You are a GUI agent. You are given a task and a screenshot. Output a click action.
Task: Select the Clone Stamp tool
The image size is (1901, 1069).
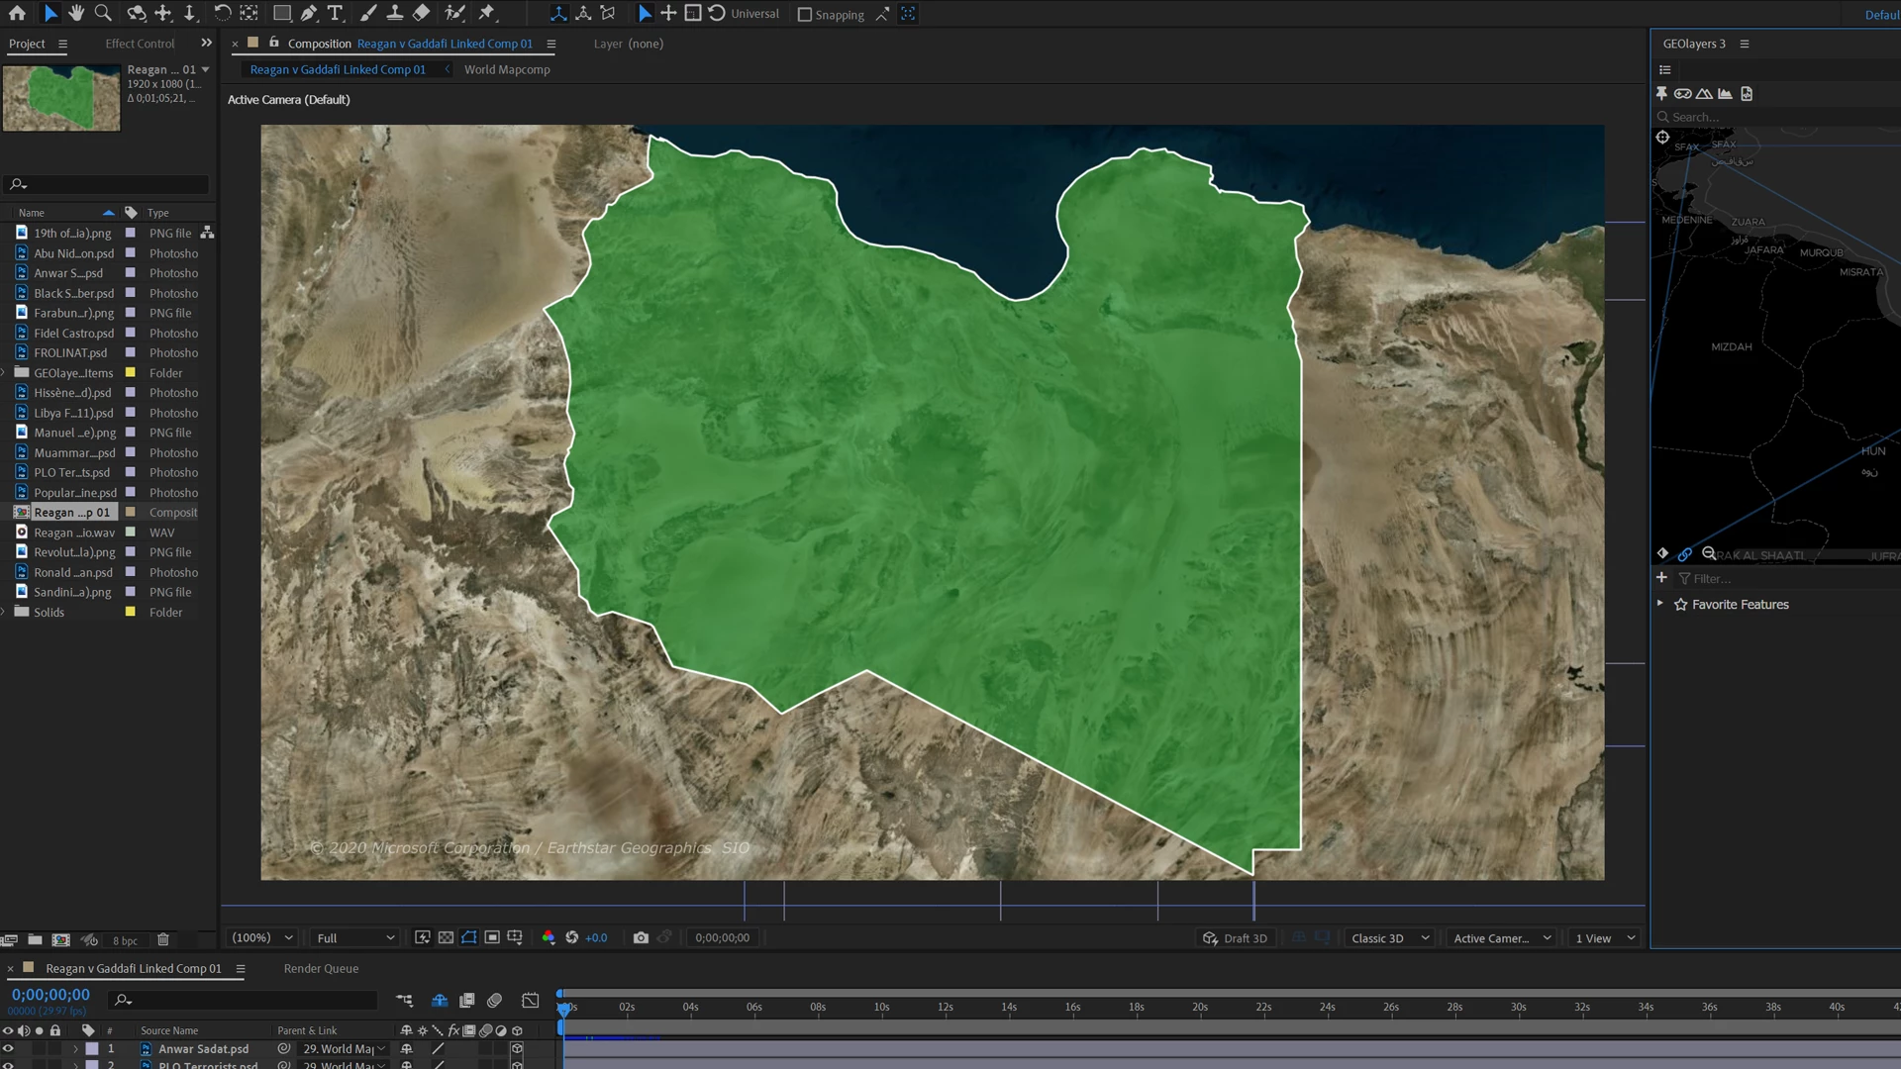(x=394, y=13)
